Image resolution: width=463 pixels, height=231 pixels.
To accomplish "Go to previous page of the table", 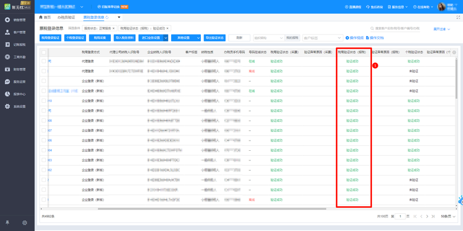I will [x=422, y=216].
